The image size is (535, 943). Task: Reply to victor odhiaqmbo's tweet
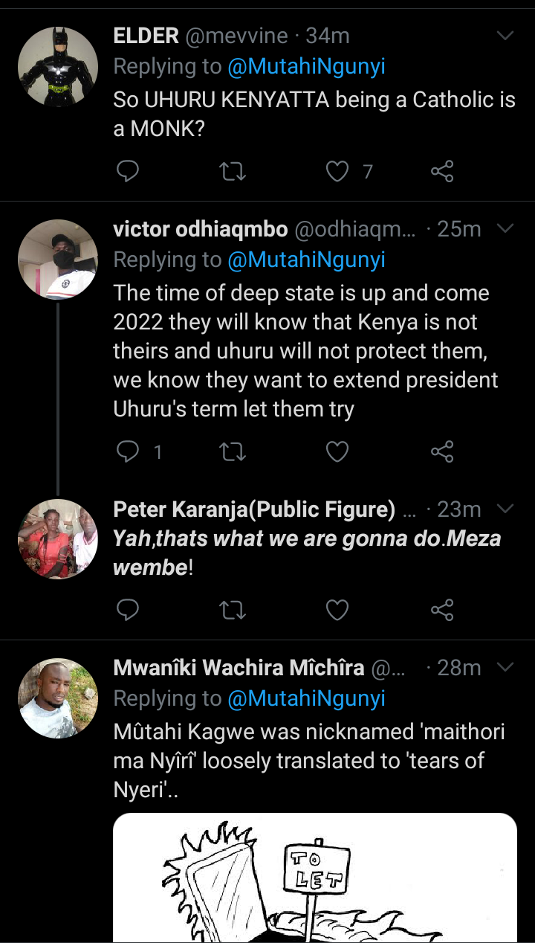(x=128, y=451)
